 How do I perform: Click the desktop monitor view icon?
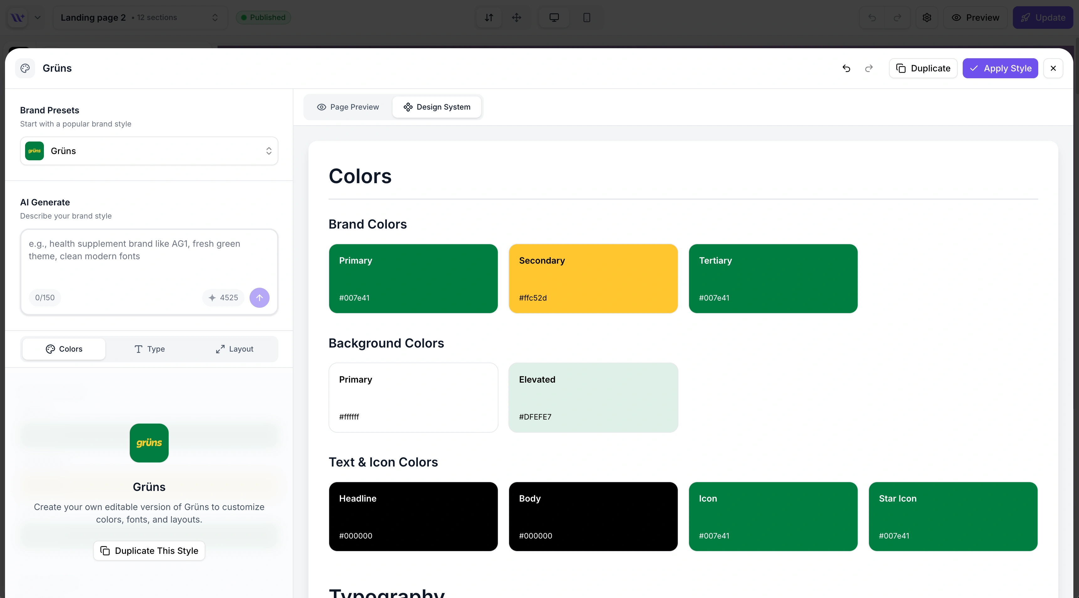pyautogui.click(x=554, y=18)
